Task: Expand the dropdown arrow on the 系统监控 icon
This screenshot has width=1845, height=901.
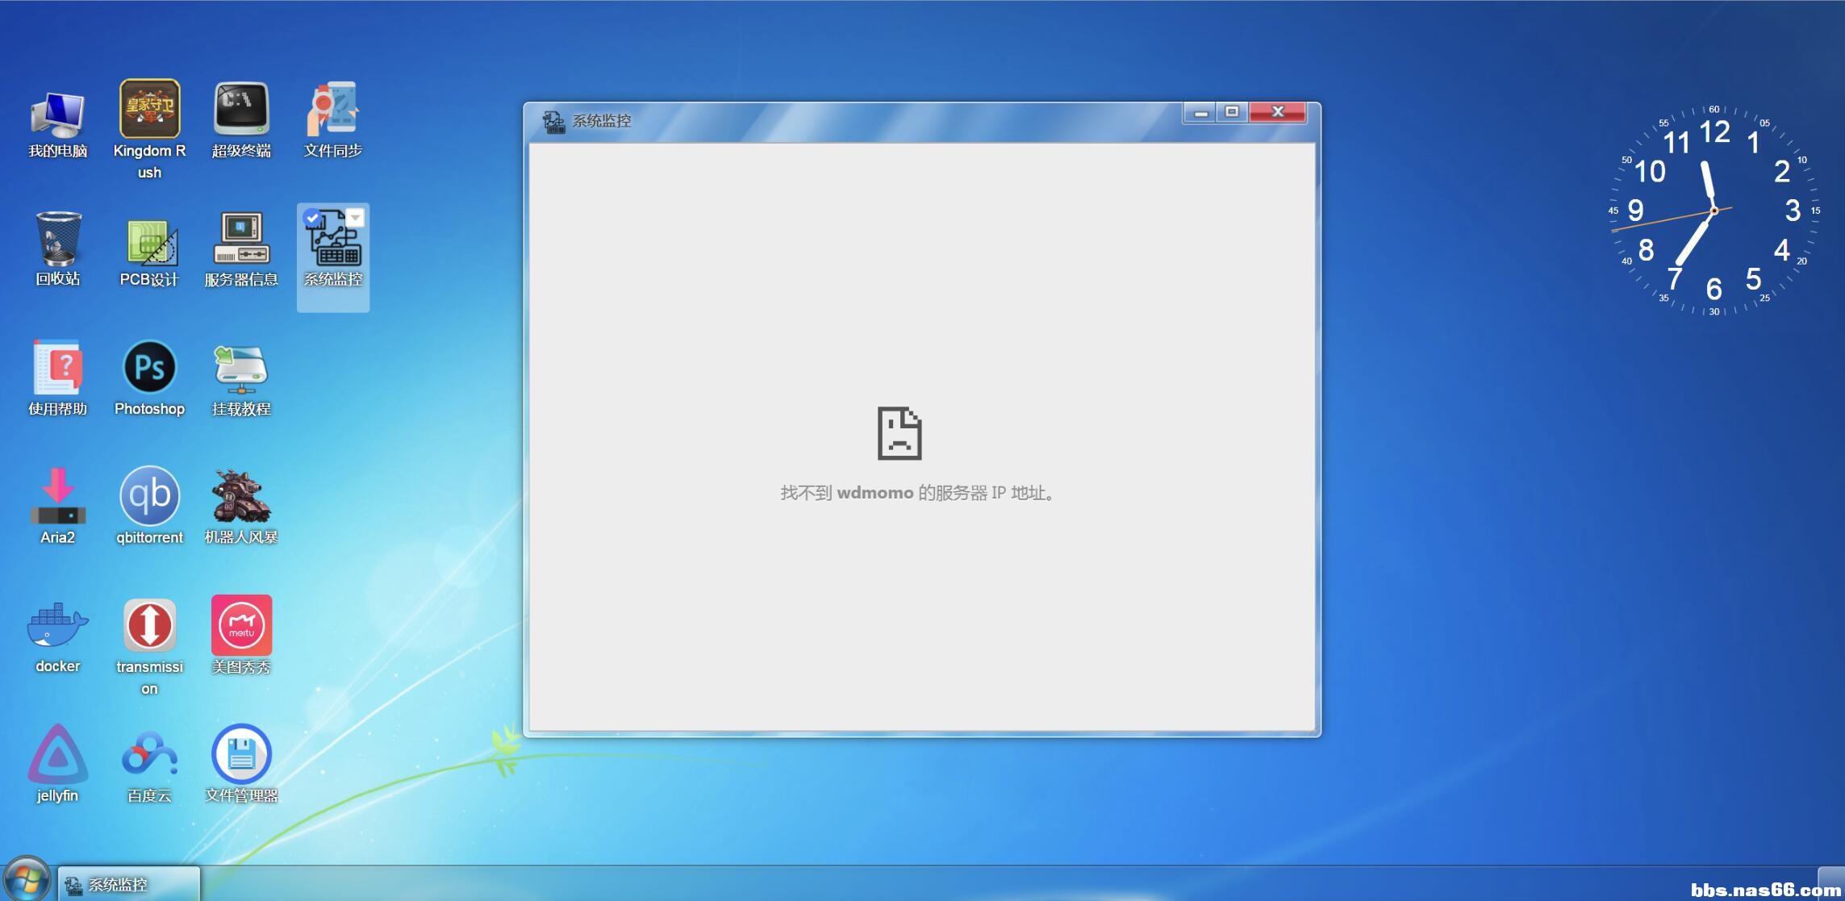Action: [x=355, y=217]
